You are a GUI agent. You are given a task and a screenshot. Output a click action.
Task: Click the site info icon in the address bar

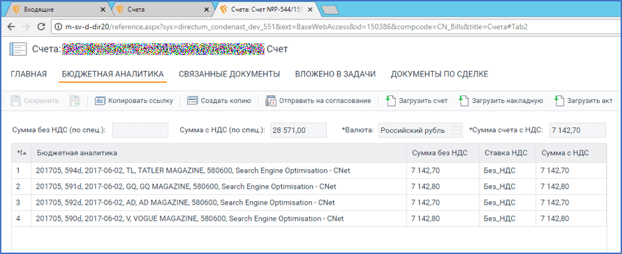59,27
